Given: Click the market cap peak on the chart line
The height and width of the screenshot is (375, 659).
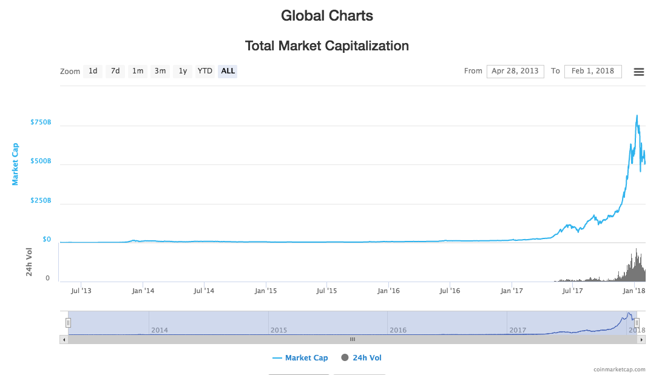Looking at the screenshot, I should click(x=637, y=115).
